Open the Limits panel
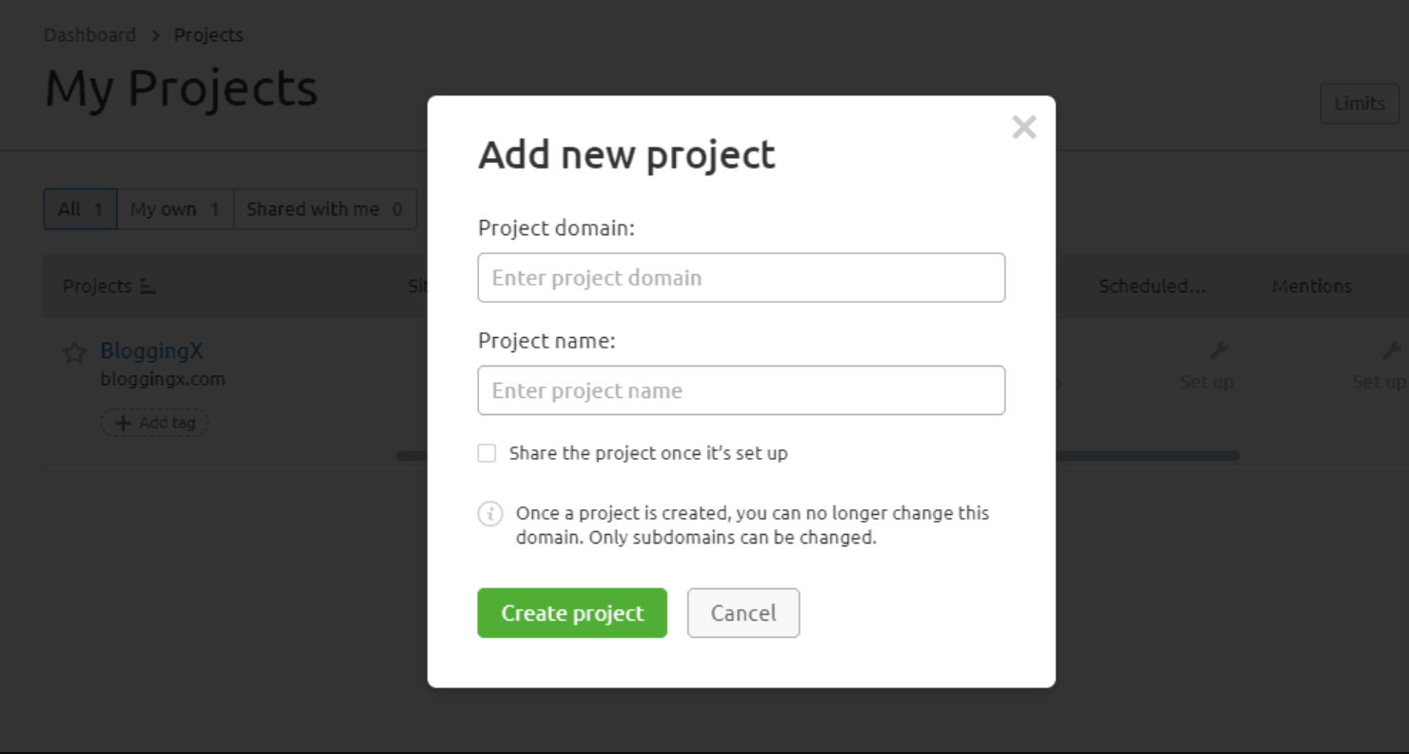Image resolution: width=1409 pixels, height=754 pixels. [1359, 103]
